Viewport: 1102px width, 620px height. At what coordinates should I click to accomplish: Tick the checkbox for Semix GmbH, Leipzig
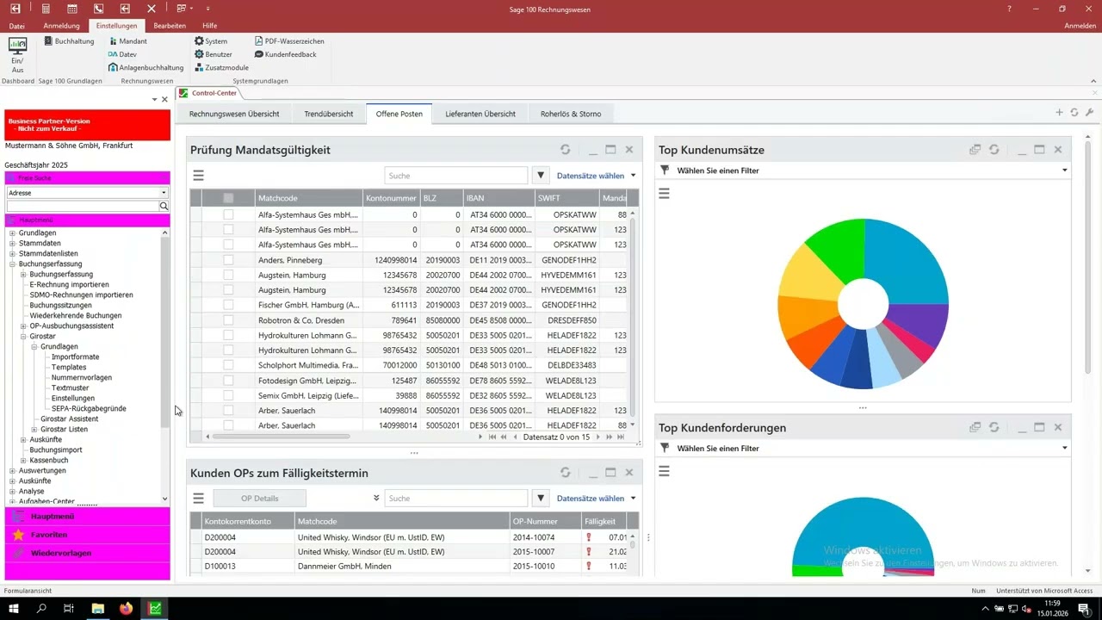[x=228, y=395]
